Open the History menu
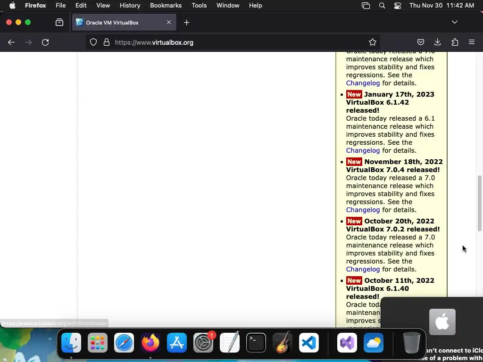483x362 pixels. click(x=130, y=6)
